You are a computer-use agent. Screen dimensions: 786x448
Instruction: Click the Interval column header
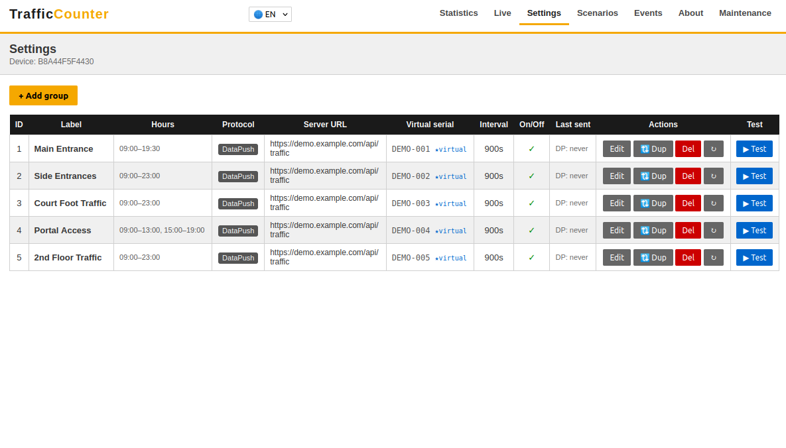pos(493,125)
